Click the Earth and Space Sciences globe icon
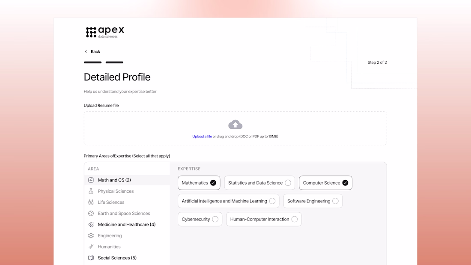The height and width of the screenshot is (265, 471). pos(91,214)
